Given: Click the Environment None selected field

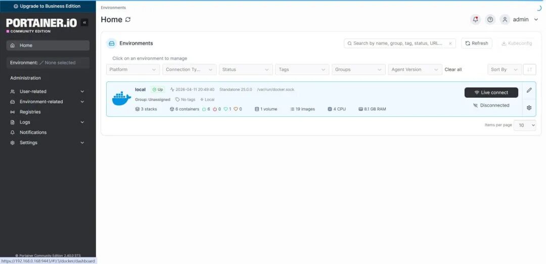Looking at the screenshot, I should click(x=48, y=63).
